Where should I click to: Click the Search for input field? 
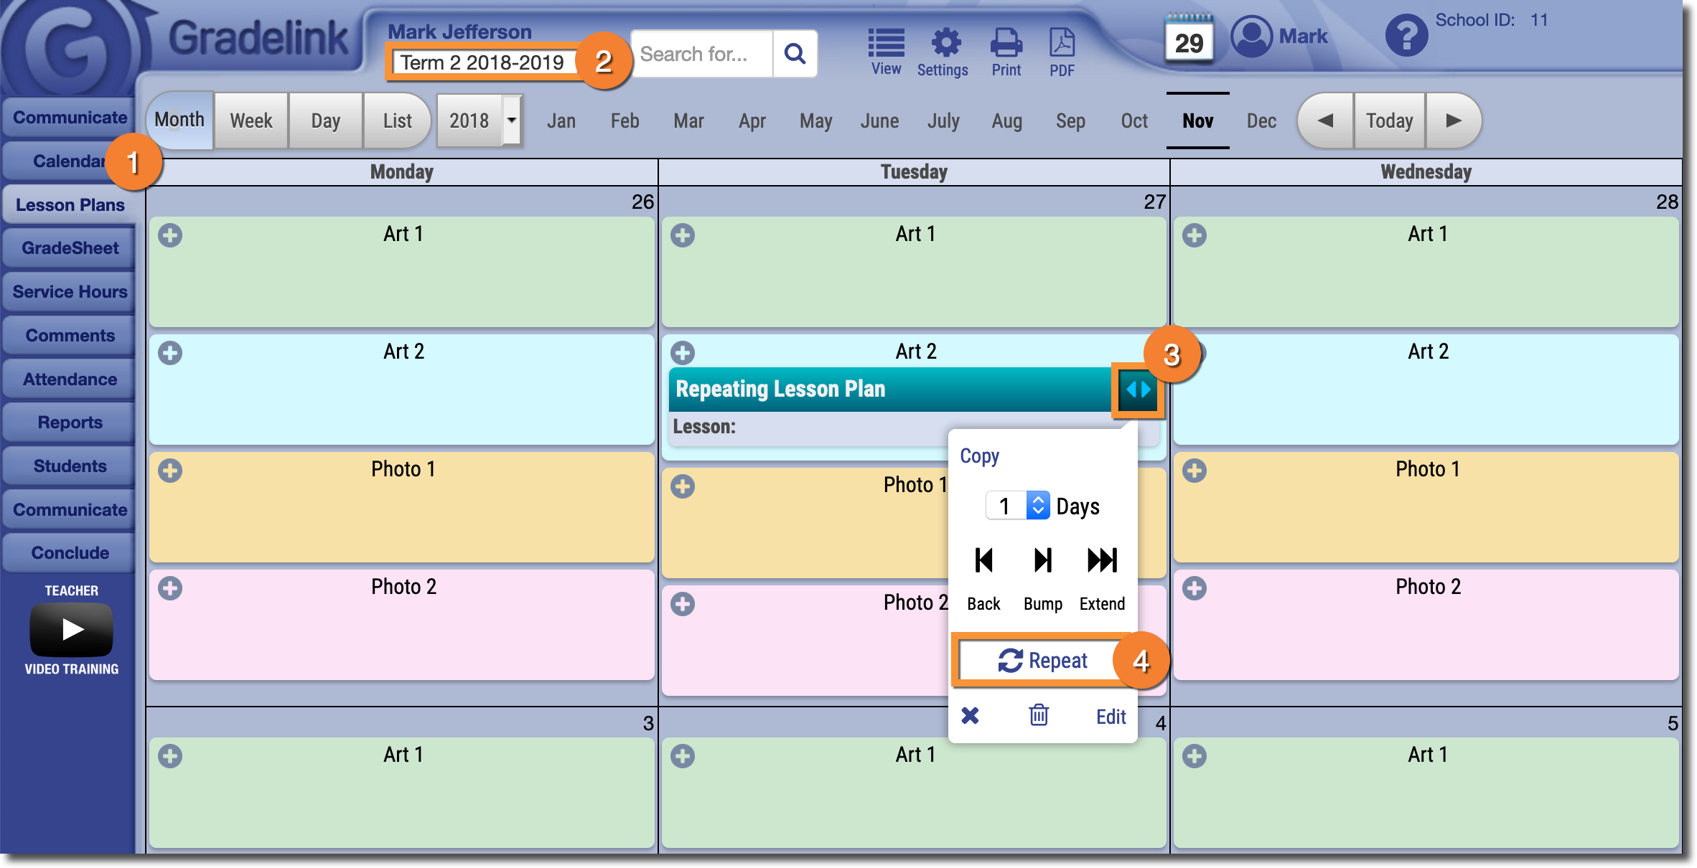(701, 54)
